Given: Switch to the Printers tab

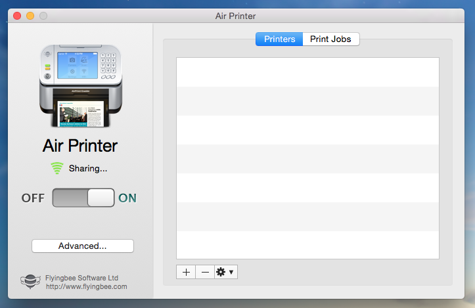Looking at the screenshot, I should click(279, 39).
